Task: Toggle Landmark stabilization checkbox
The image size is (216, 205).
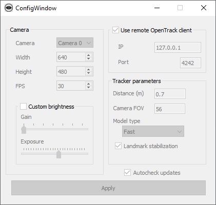Action: [x=118, y=146]
